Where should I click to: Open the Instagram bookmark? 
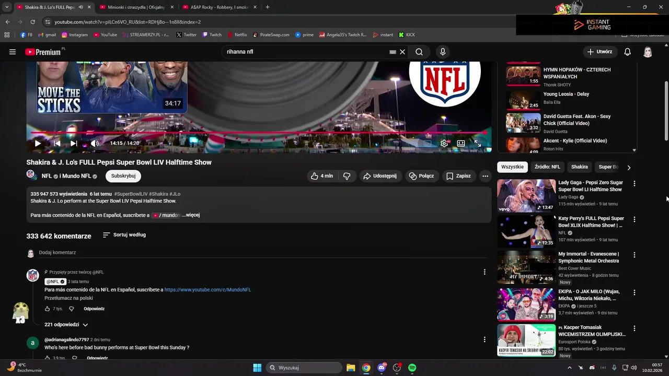[x=75, y=35]
